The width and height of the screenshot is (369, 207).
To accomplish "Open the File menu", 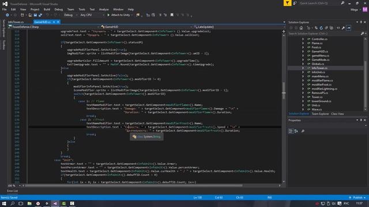I will click(x=5, y=9).
